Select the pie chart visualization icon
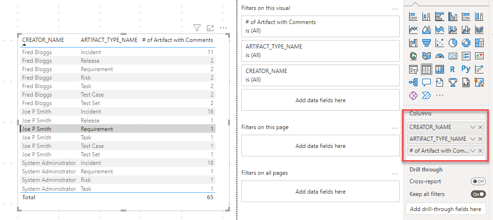 453,43
